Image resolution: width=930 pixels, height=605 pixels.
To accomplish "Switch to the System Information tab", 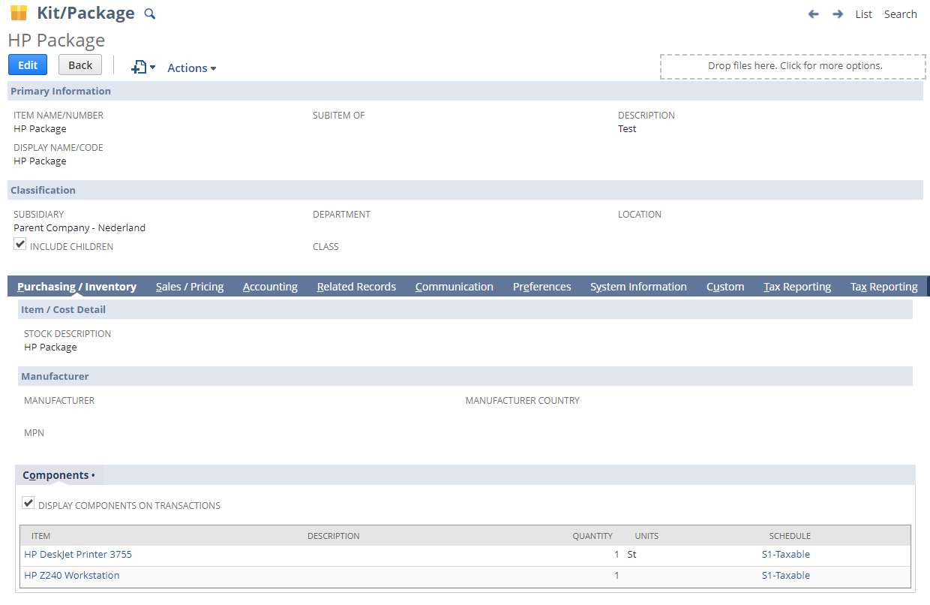I will tap(638, 287).
